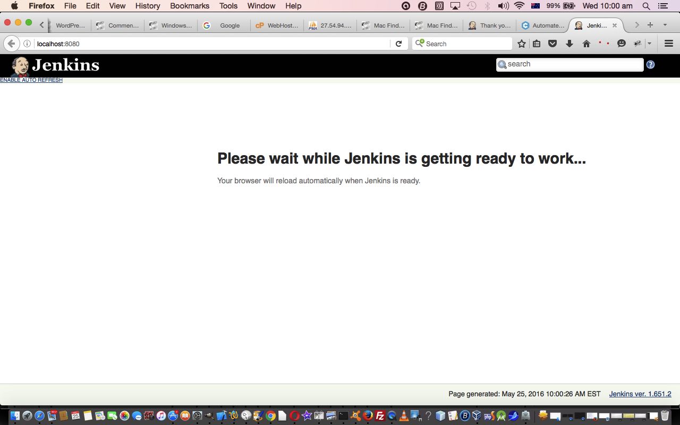Open the Australian flag input menu
The width and height of the screenshot is (680, 425).
pos(535,6)
